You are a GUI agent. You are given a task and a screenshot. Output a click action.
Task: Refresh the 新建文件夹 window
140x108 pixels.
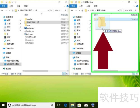[x=121, y=10]
